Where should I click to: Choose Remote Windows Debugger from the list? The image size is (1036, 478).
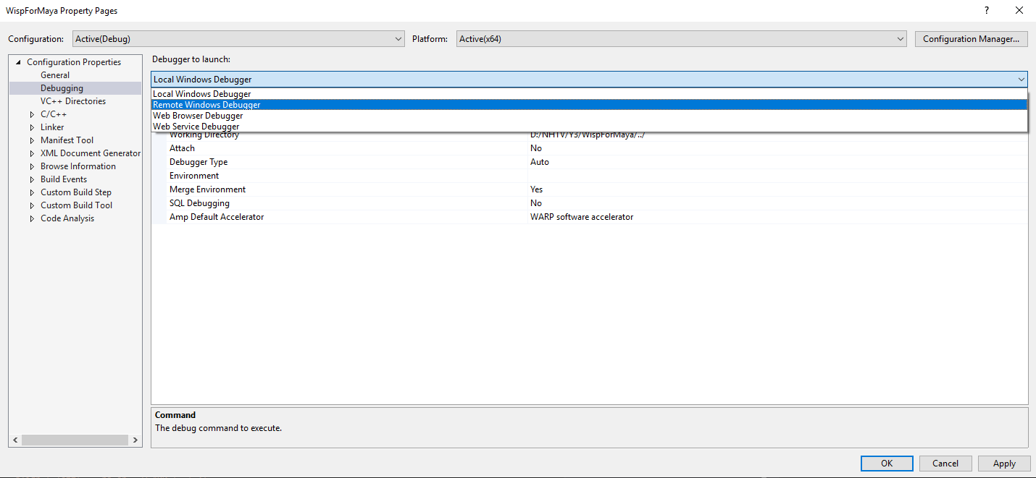click(x=589, y=105)
